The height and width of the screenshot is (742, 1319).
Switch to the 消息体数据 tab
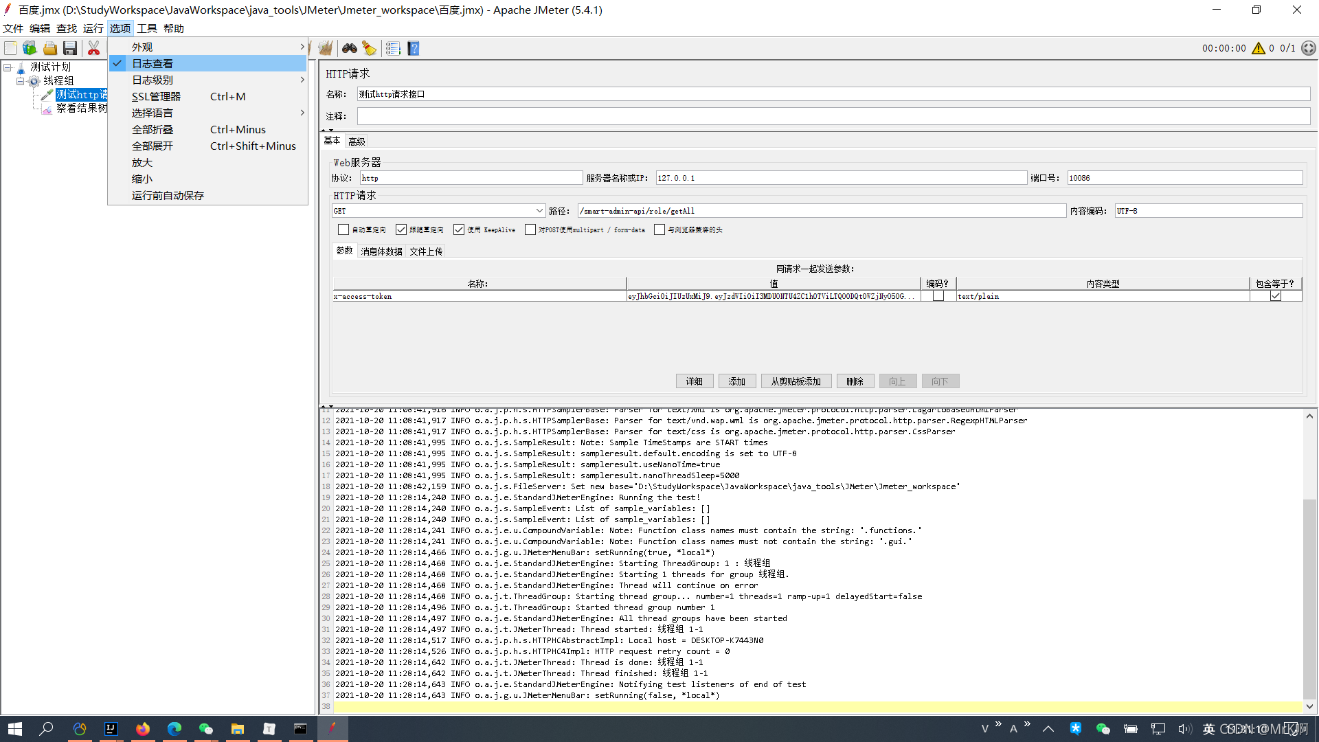pos(381,251)
